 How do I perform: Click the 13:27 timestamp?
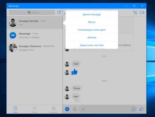click(104, 56)
